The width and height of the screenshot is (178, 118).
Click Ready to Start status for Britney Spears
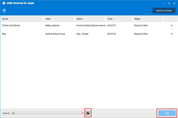[x=141, y=26]
